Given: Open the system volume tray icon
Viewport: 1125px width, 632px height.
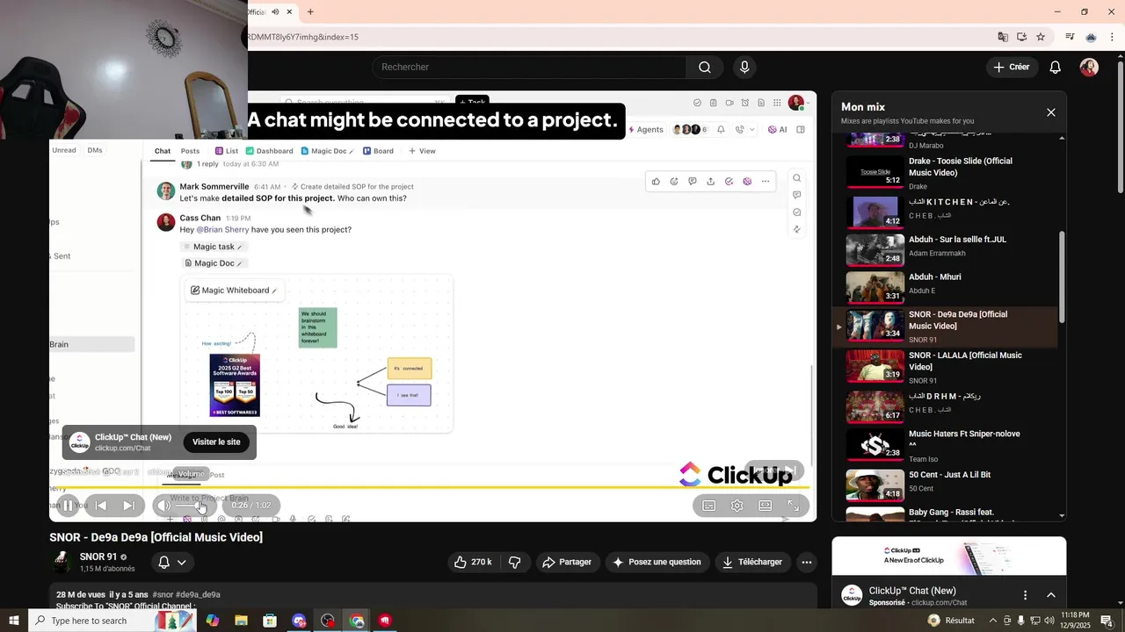Looking at the screenshot, I should (1049, 621).
